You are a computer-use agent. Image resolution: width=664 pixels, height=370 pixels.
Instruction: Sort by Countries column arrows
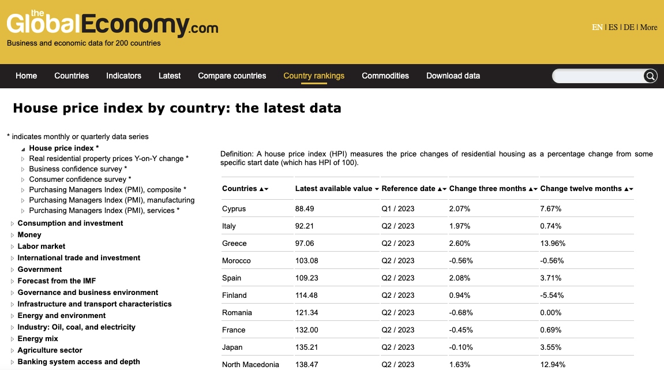click(x=264, y=189)
